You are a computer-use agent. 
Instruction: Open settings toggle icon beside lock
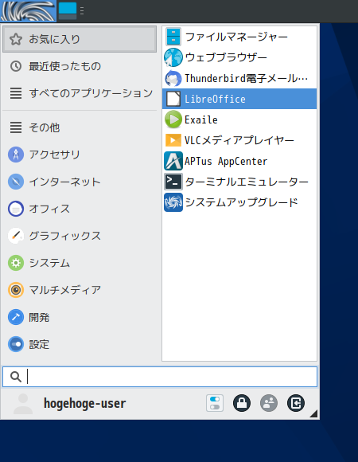tap(215, 403)
